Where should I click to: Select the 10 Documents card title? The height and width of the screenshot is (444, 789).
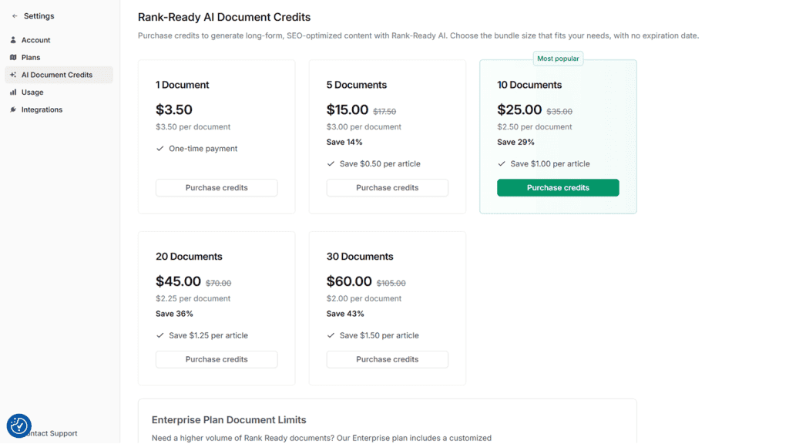pyautogui.click(x=529, y=85)
